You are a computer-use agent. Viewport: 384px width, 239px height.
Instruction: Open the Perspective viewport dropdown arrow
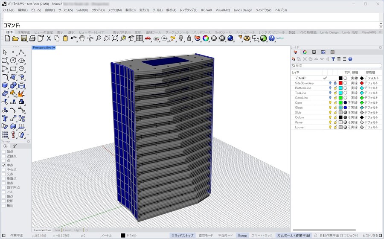click(x=54, y=47)
